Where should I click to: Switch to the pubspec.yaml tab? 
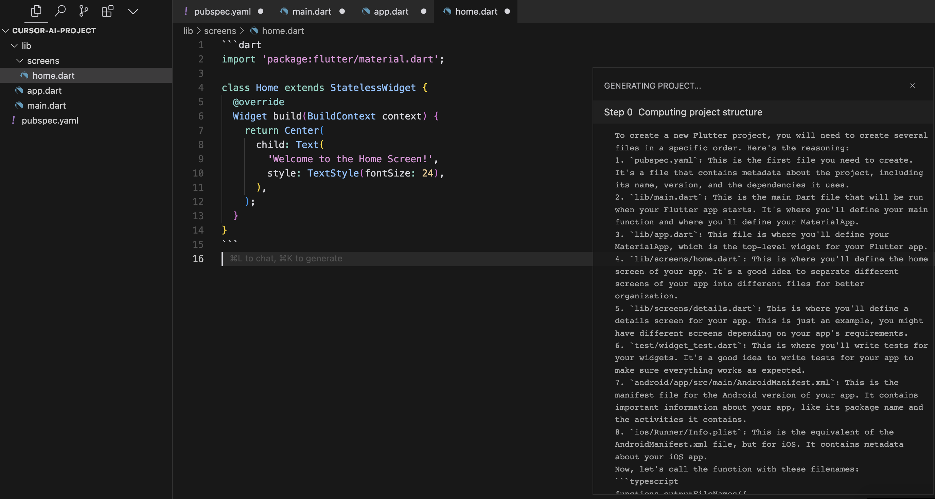pos(223,12)
